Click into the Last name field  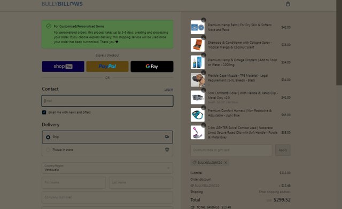(x=141, y=182)
